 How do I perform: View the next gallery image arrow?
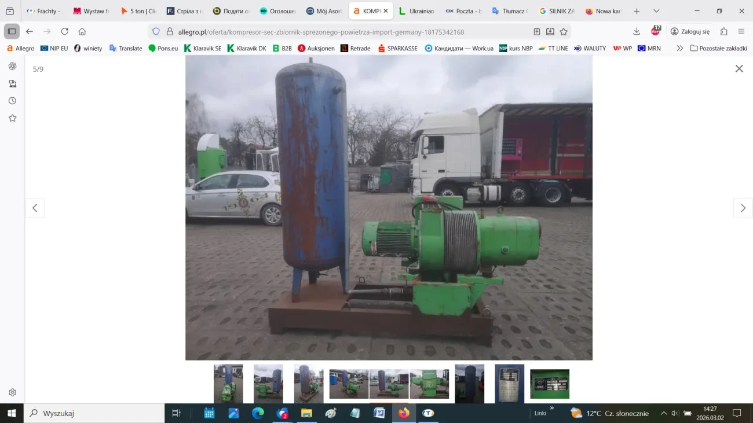point(743,208)
